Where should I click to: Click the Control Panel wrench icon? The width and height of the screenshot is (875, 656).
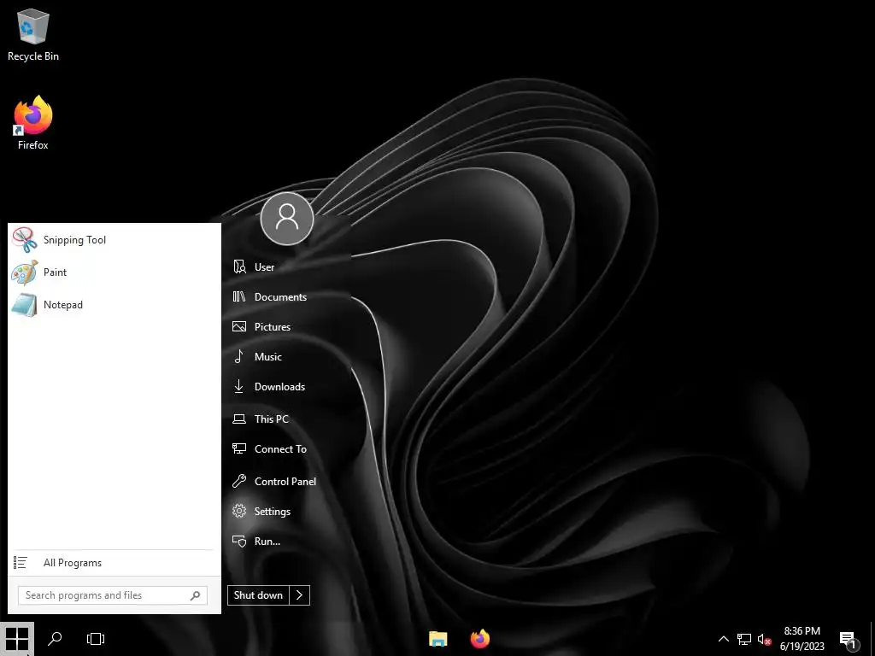pyautogui.click(x=239, y=481)
